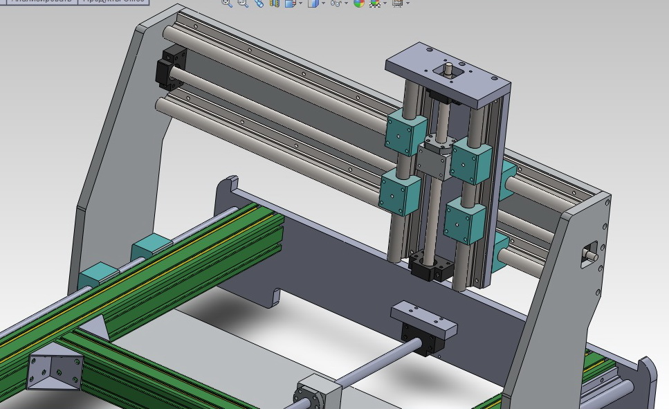This screenshot has width=669, height=409.
Task: Open Edit Appearance color ball icon
Action: pyautogui.click(x=359, y=3)
